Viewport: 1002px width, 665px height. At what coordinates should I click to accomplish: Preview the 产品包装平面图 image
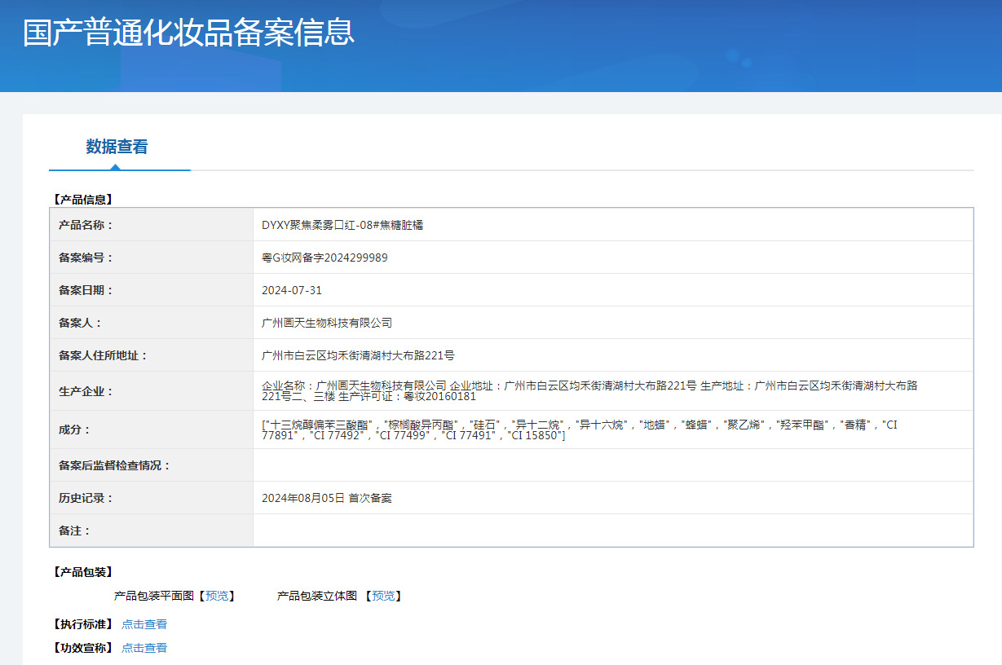click(217, 596)
